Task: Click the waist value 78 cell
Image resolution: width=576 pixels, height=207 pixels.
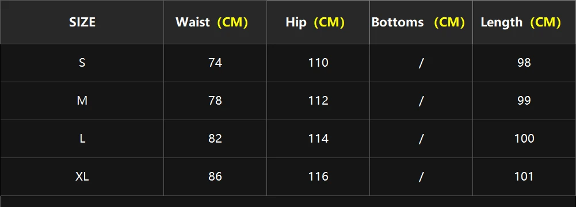Action: click(215, 101)
